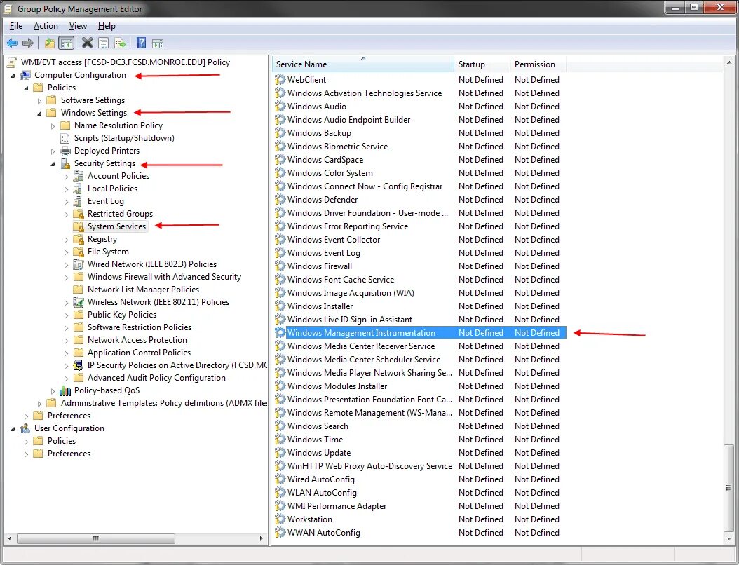
Task: Expand the Name Resolution Policy node
Action: [x=53, y=125]
